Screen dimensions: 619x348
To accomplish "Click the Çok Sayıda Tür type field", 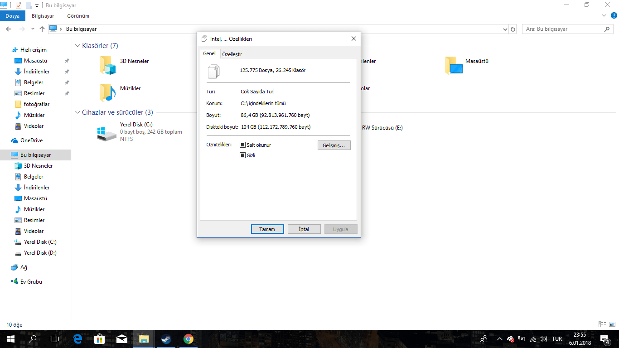I will [x=257, y=92].
